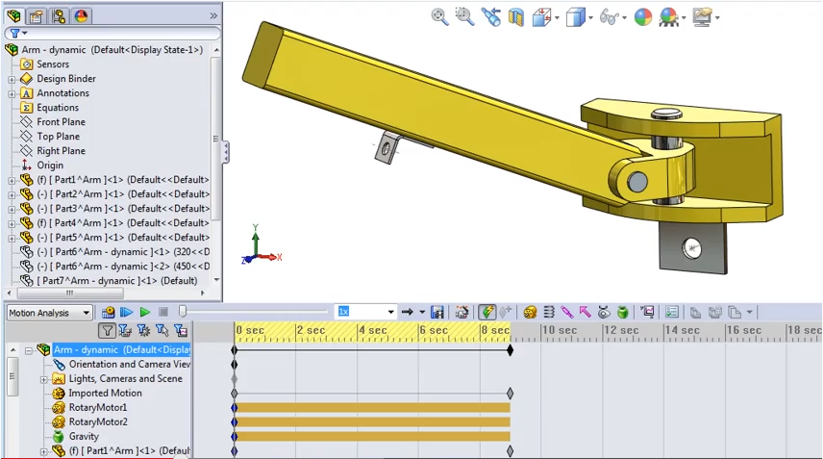Viewport: 823px width, 459px height.
Task: Click the Save Animation icon
Action: pyautogui.click(x=437, y=313)
